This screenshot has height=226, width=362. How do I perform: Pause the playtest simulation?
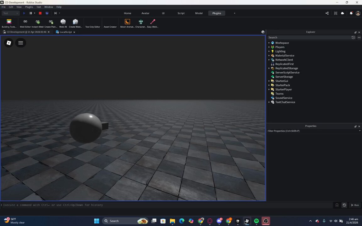pyautogui.click(x=31, y=13)
